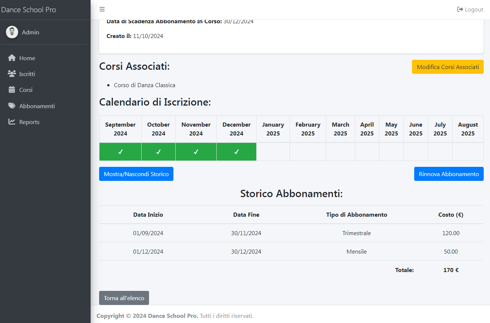Click the Logout text link

click(474, 10)
